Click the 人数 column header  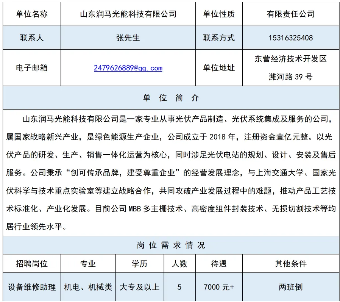[x=179, y=264]
